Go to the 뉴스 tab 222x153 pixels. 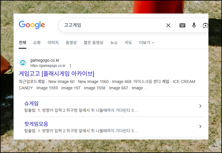[114, 43]
